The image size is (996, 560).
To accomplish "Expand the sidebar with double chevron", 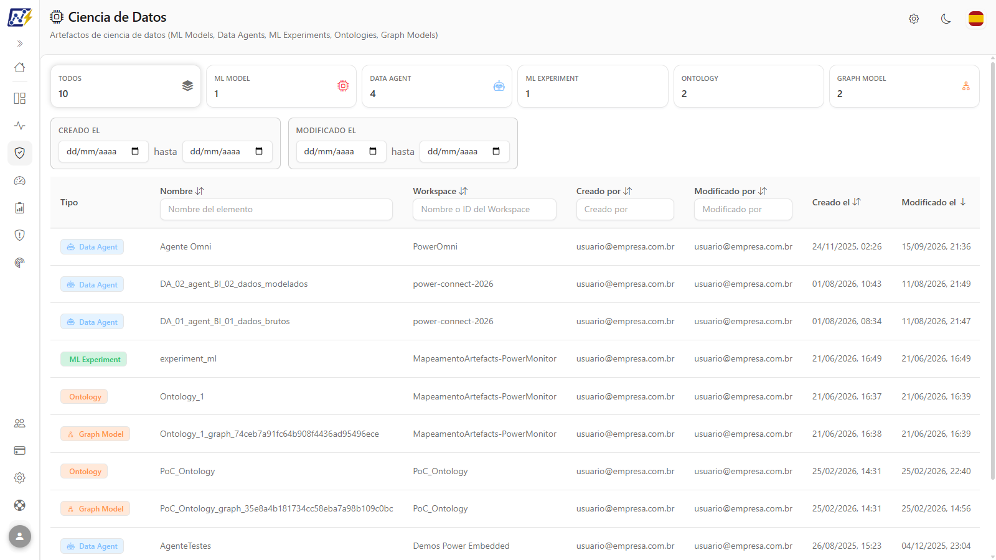I will click(20, 44).
